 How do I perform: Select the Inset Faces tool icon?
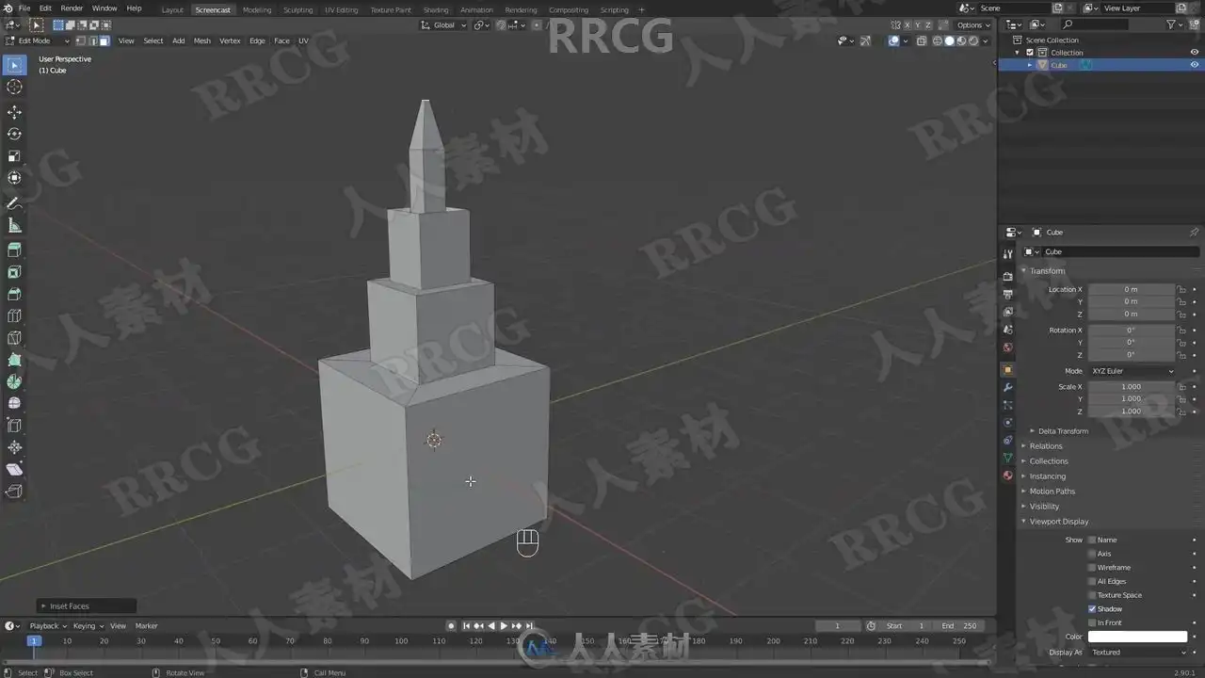pyautogui.click(x=14, y=272)
